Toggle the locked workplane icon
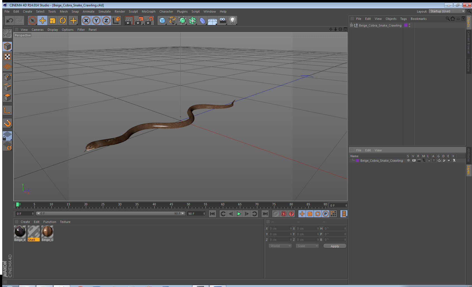472x287 pixels. coord(7,136)
